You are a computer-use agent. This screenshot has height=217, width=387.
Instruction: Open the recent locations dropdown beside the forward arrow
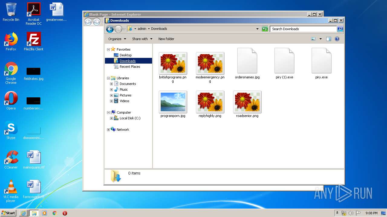coord(124,29)
